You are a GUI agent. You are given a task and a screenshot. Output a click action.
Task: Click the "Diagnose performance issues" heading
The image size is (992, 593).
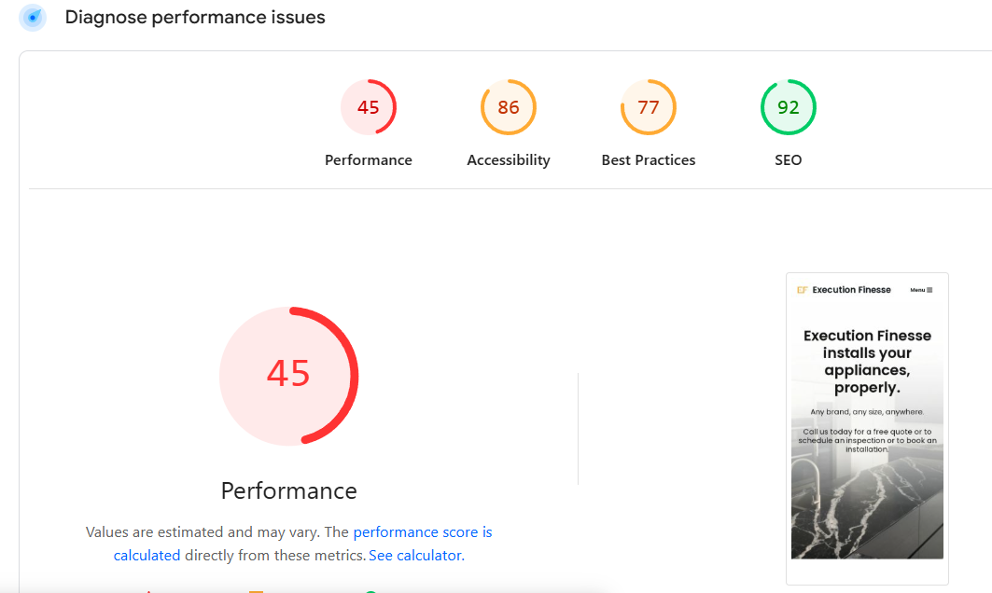195,18
